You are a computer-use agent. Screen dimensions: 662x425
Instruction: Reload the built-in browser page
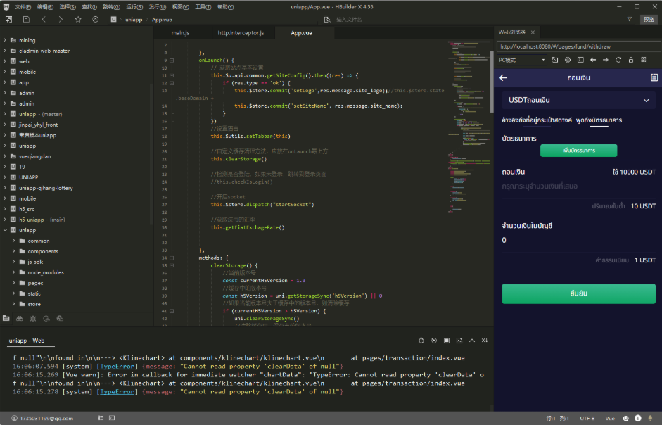coord(618,60)
